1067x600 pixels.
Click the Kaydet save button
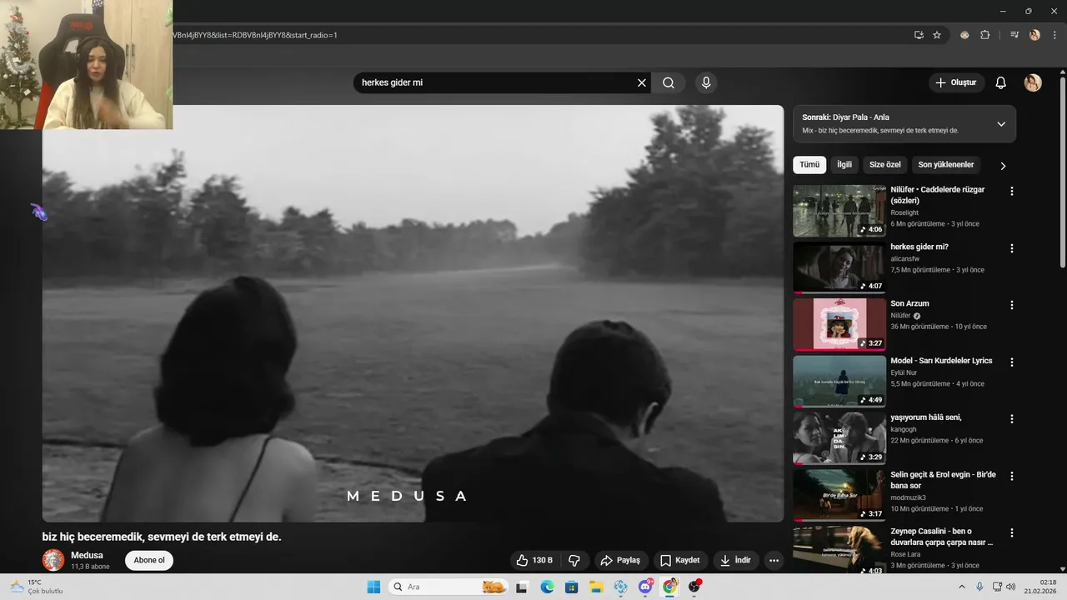(x=680, y=560)
